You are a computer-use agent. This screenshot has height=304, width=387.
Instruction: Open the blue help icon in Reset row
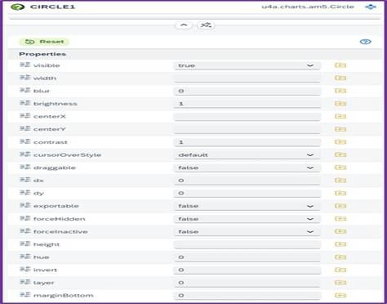point(365,42)
